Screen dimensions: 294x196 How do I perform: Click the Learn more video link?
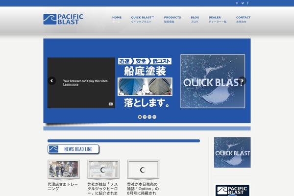pyautogui.click(x=71, y=85)
